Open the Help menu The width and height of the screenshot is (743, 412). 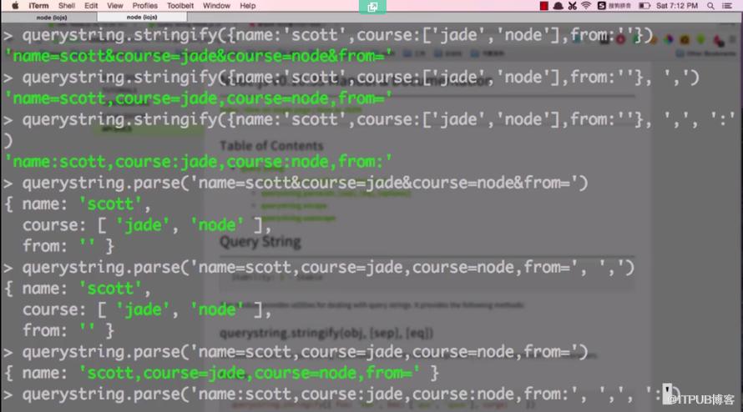click(x=247, y=6)
